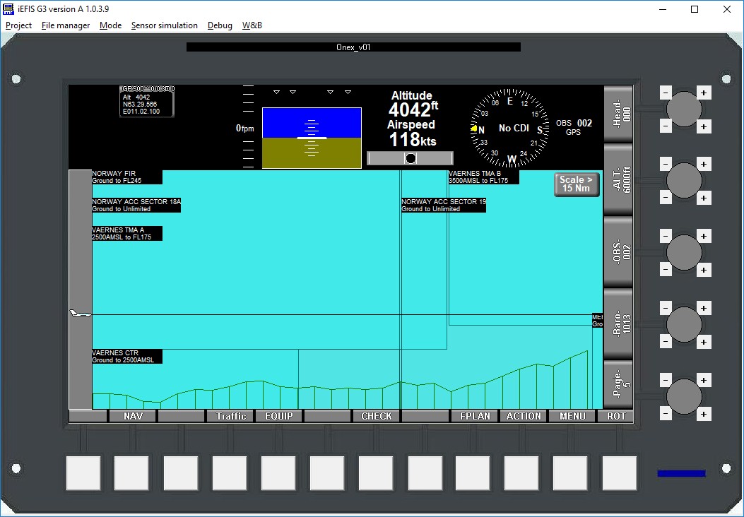Click the minus stepper next to the Baro knob
The width and height of the screenshot is (744, 517).
pyautogui.click(x=665, y=307)
